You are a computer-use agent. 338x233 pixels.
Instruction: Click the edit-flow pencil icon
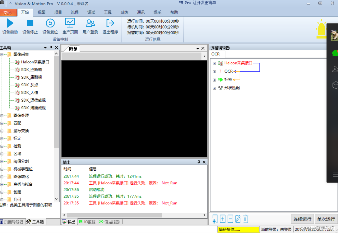pos(238,218)
